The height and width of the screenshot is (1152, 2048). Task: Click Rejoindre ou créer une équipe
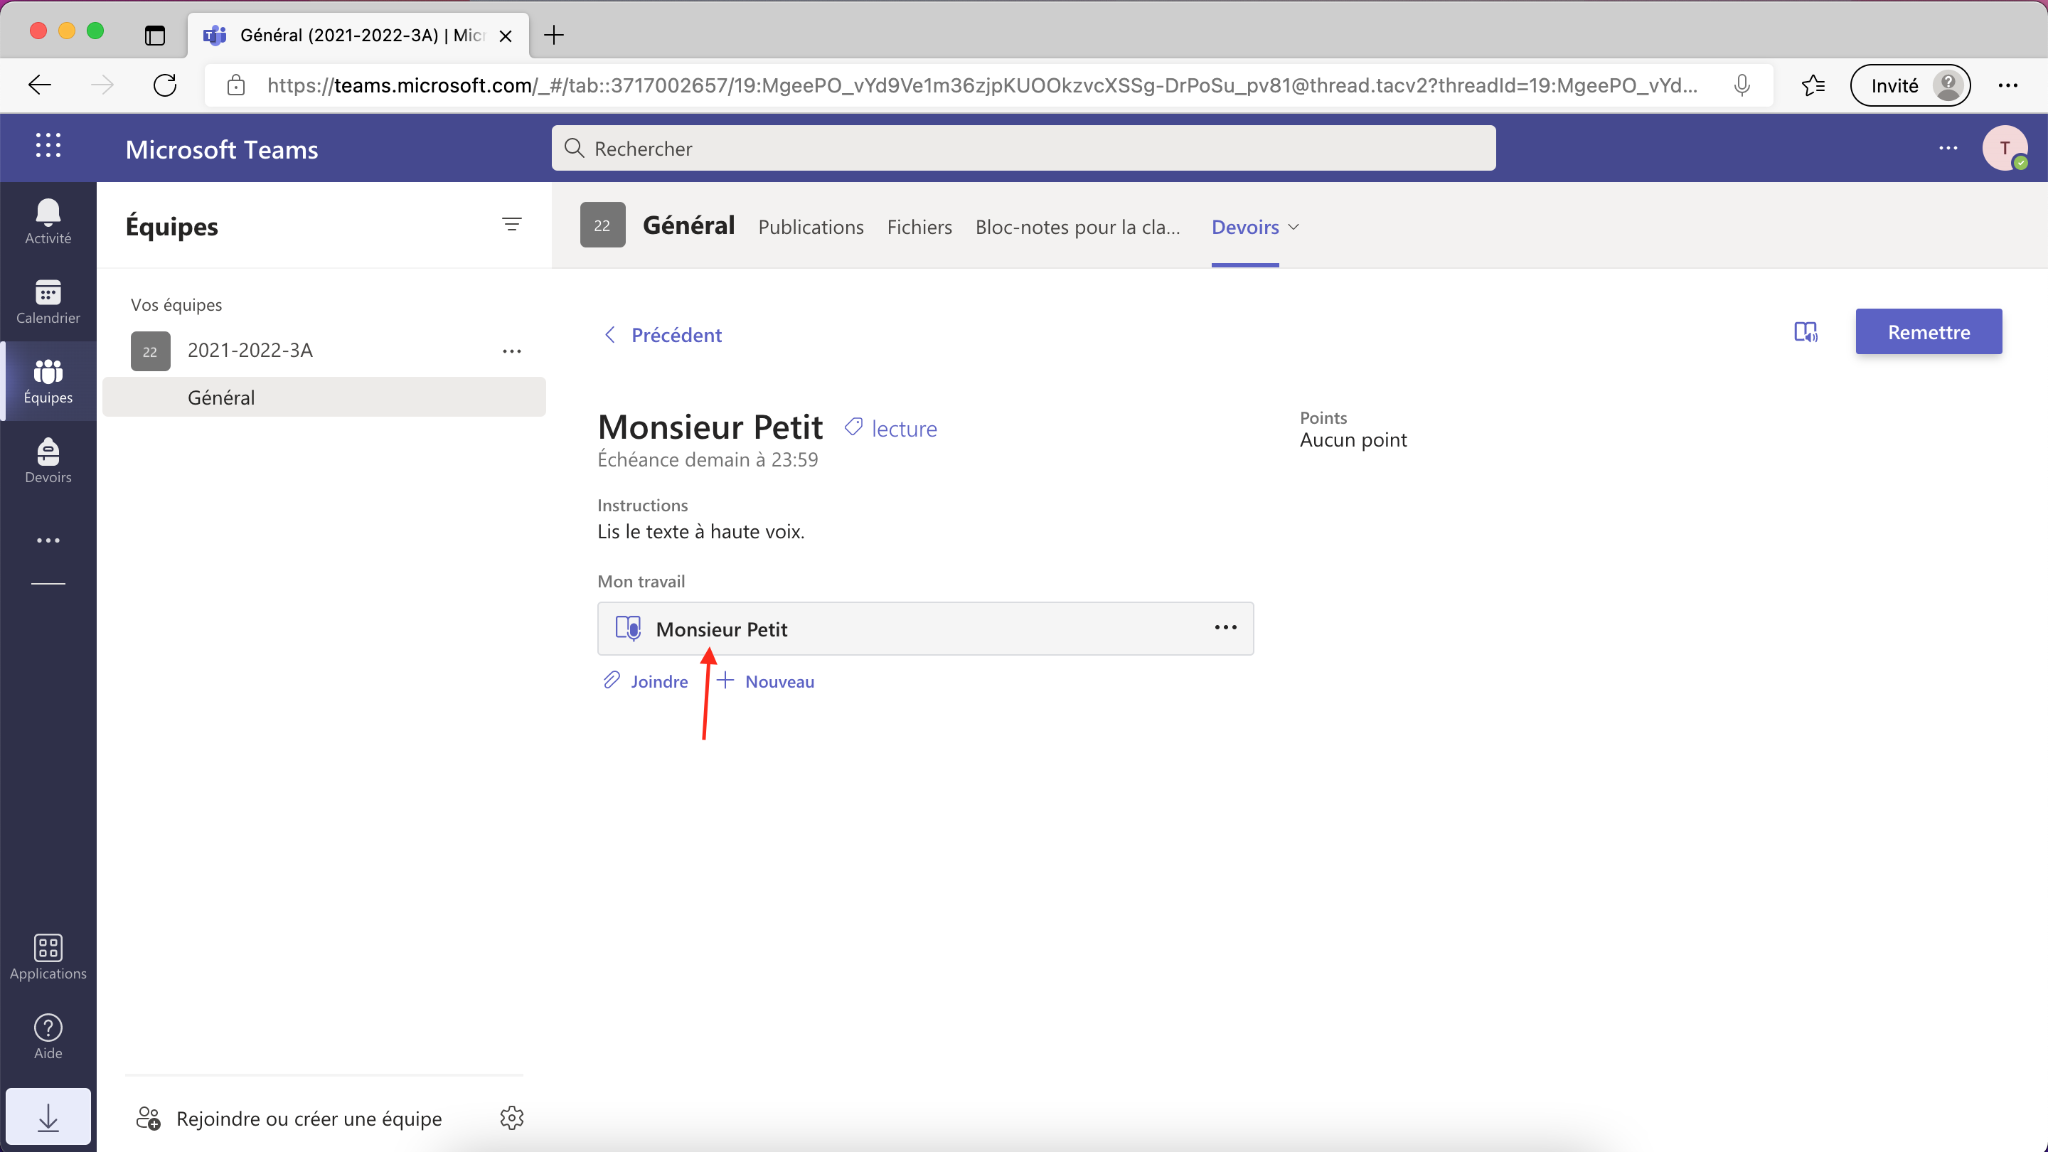[289, 1118]
